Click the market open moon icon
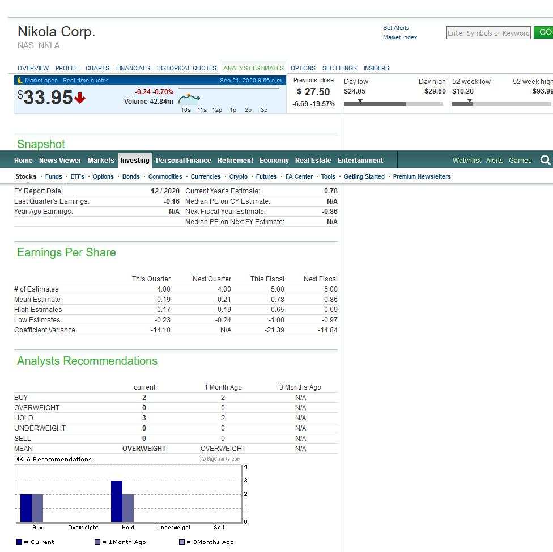Image resolution: width=553 pixels, height=552 pixels. 20,80
